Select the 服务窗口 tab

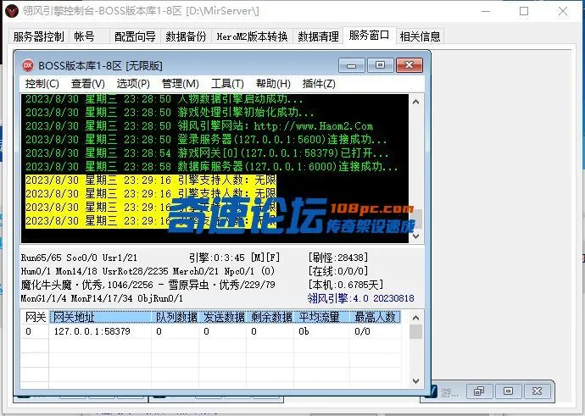tap(369, 36)
